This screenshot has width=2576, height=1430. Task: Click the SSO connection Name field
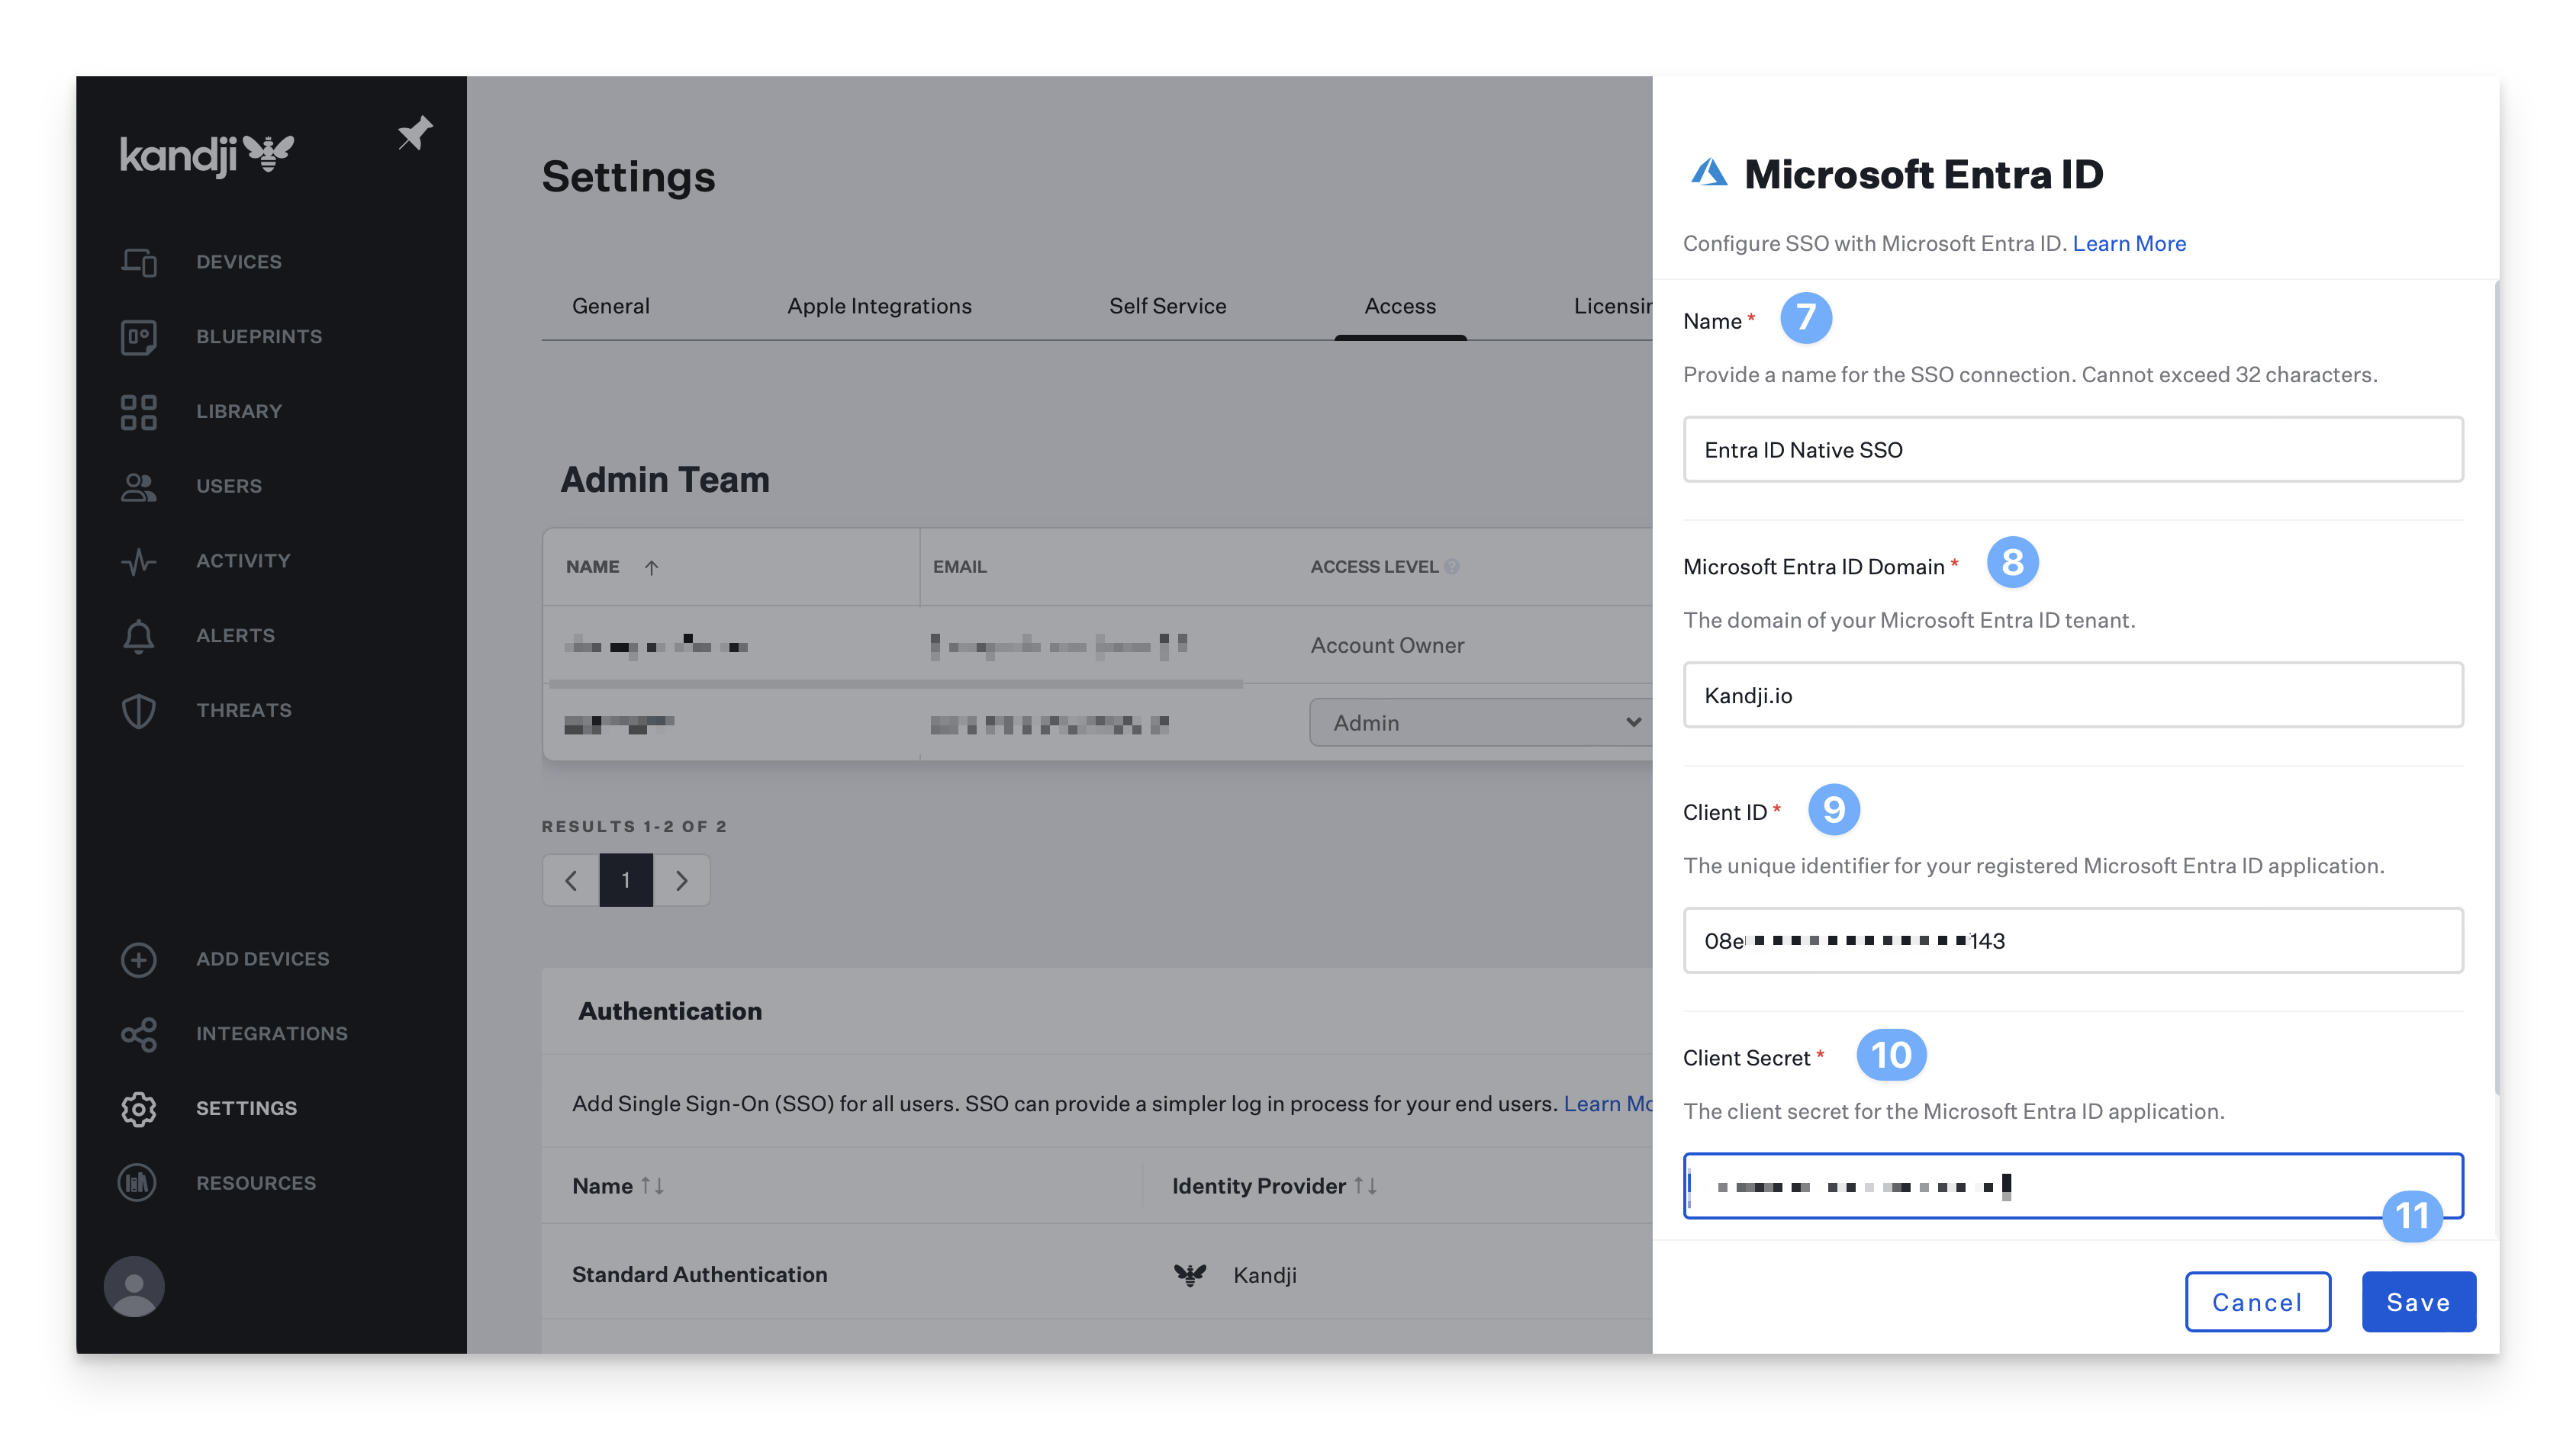(x=2073, y=450)
